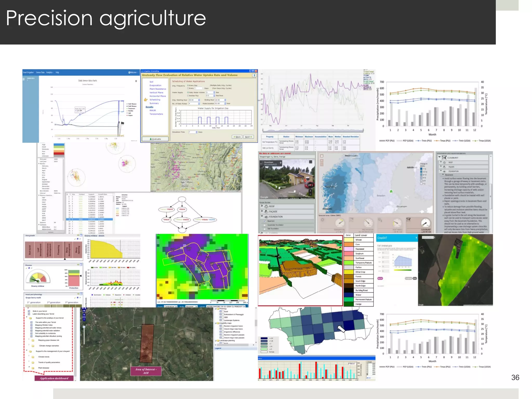Click the Results link in the wizard
Viewport: 532px width, 399px height.
[149, 107]
